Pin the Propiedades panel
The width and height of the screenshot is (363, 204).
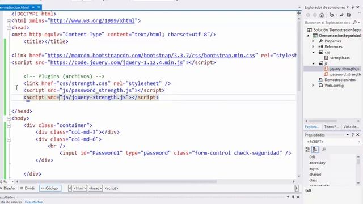point(353,135)
